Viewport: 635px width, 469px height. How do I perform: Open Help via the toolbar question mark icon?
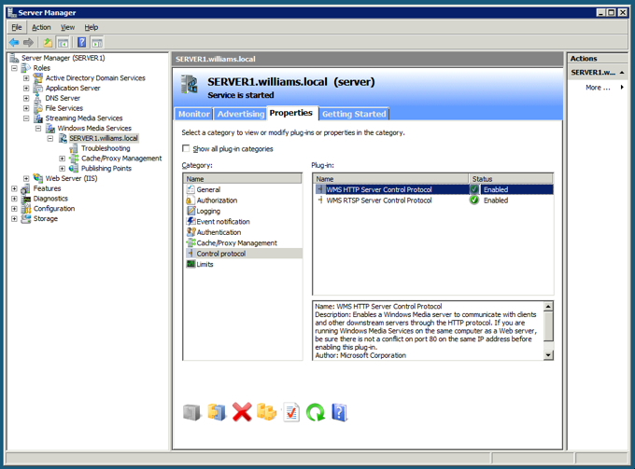click(82, 42)
